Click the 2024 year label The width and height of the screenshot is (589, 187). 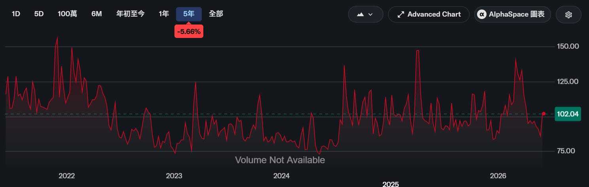tap(282, 176)
